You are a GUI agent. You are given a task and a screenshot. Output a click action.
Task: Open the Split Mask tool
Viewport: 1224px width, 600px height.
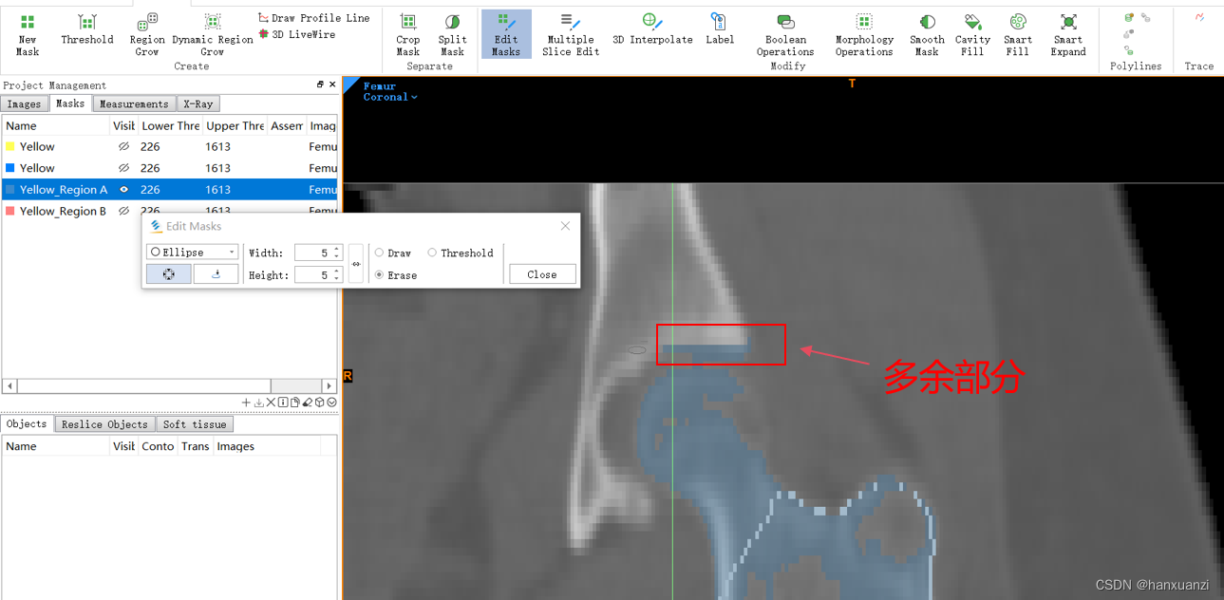pos(452,35)
